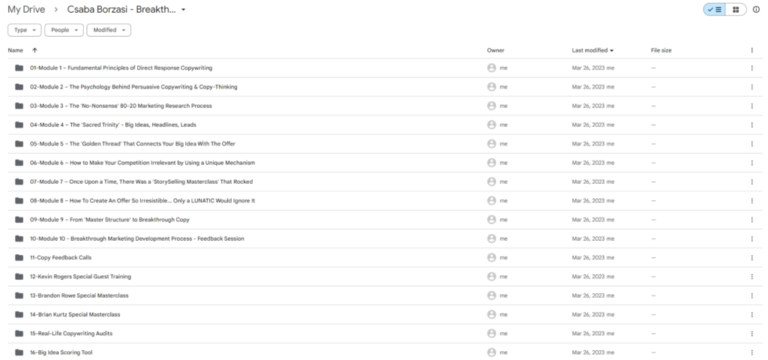Open the Modified filter dropdown

[x=109, y=30]
